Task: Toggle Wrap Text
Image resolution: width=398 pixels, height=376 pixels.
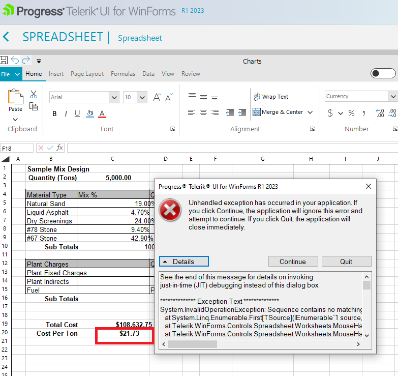Action: pyautogui.click(x=271, y=97)
